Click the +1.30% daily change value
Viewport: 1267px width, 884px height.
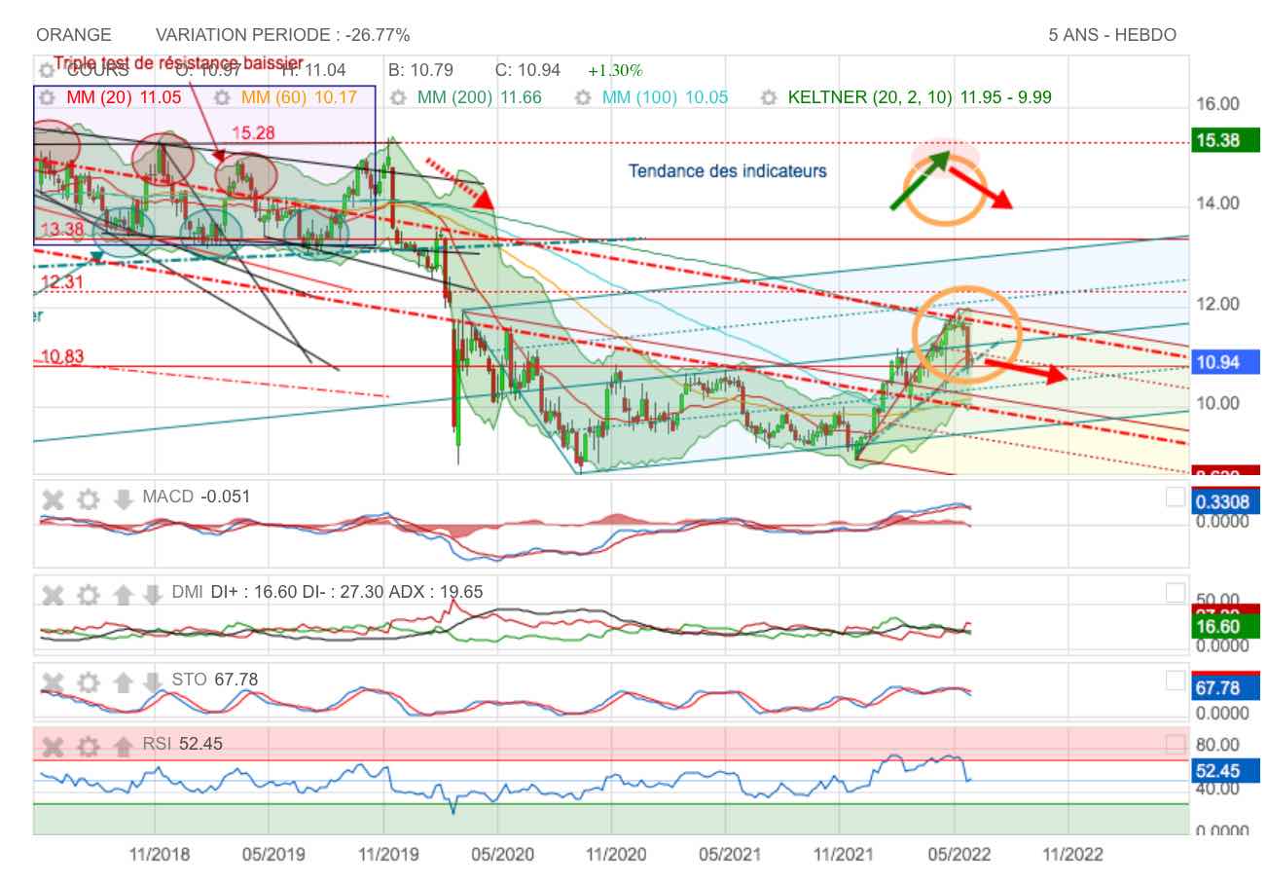pyautogui.click(x=615, y=70)
